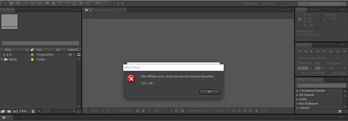Select the Rectangle shape tool

click(47, 3)
